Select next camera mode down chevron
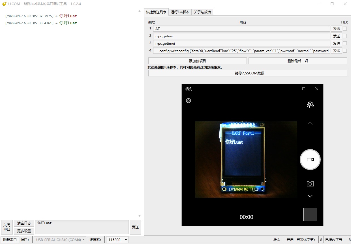The image size is (351, 245). (310, 196)
